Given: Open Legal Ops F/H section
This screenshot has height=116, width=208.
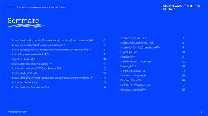Looking at the screenshot, I should 128,52.
